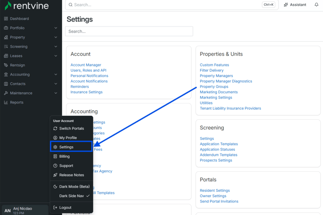The image size is (323, 215).
Task: Open Personal Notifications link
Action: click(x=89, y=76)
